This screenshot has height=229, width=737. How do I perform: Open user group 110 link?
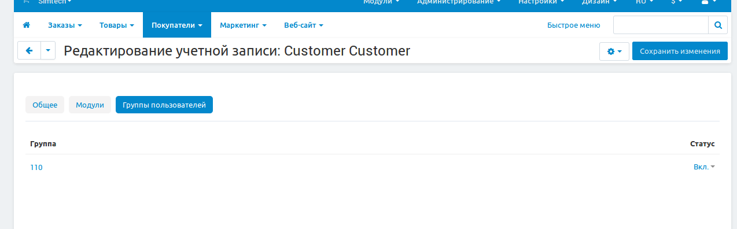coord(36,168)
